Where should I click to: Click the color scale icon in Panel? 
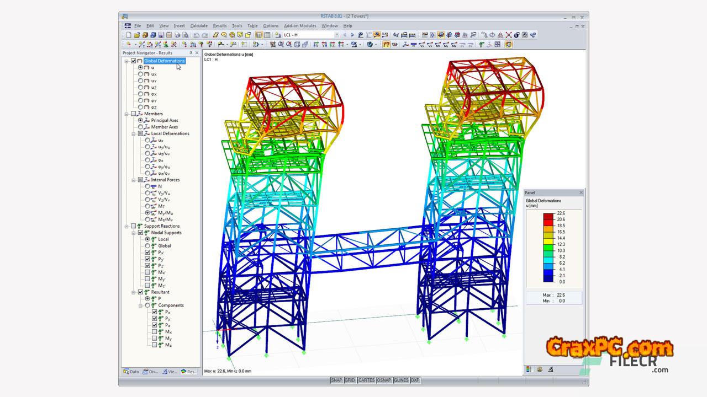point(529,369)
